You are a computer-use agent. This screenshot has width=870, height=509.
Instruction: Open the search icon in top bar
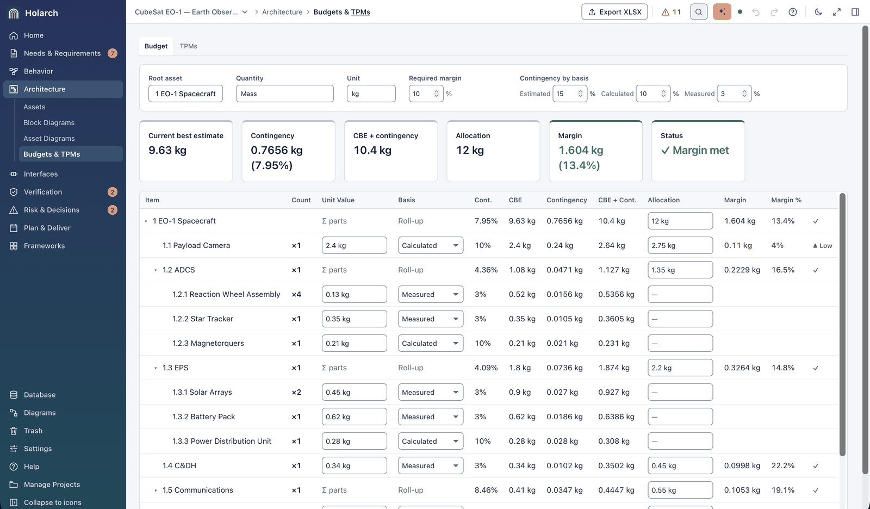tap(699, 12)
